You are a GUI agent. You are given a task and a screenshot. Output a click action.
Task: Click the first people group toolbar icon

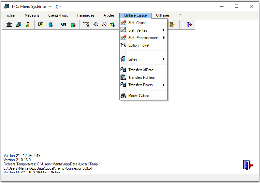51,24
